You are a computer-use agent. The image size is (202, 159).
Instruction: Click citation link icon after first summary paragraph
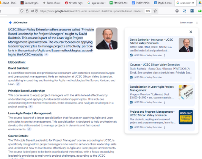[x=46, y=55]
